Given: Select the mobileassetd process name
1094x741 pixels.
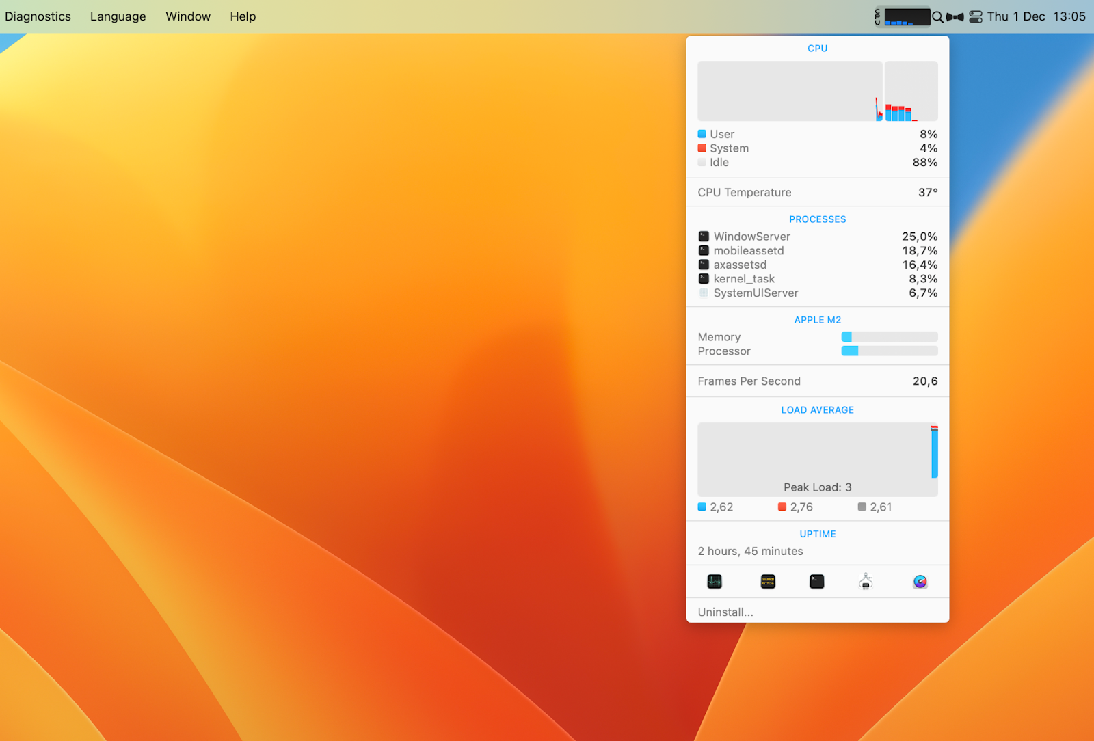Looking at the screenshot, I should pos(749,250).
